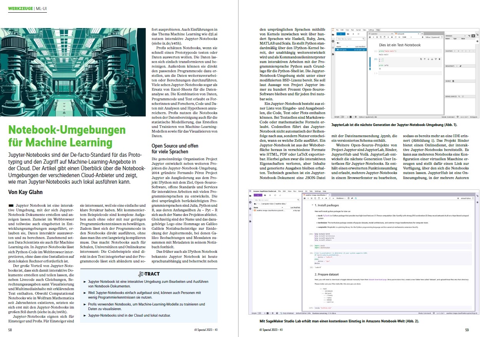Save the notebook in SageMaker Studio Lab toolbar
The width and height of the screenshot is (486, 337).
click(x=304, y=198)
